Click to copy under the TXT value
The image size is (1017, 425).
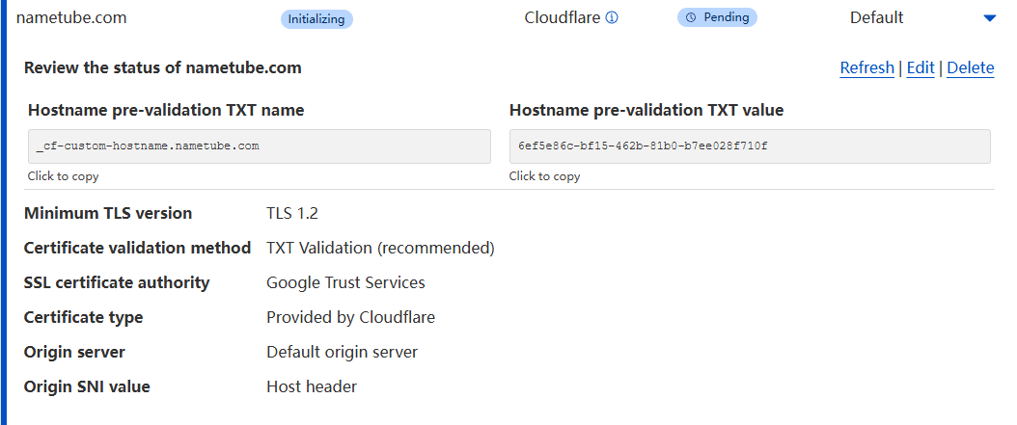pyautogui.click(x=544, y=176)
